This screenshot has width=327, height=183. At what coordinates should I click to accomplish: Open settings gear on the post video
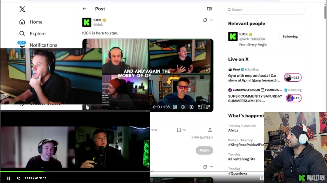[x=191, y=107]
